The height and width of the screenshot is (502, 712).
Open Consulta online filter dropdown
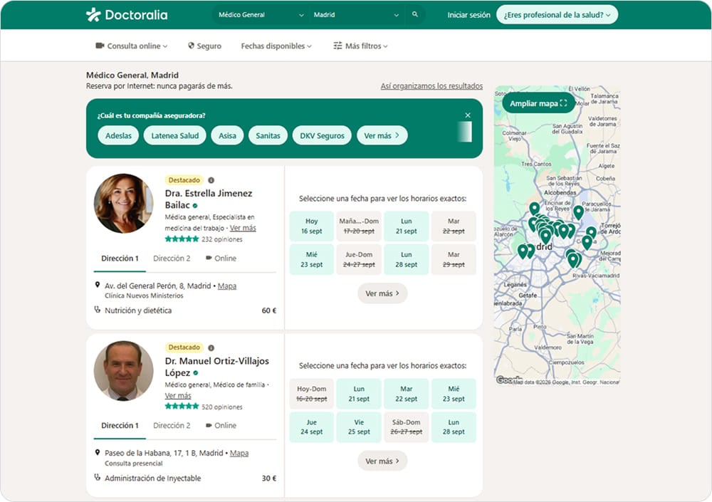(132, 46)
